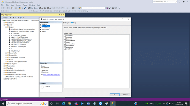Select the sa login in tree

click(x=12, y=49)
